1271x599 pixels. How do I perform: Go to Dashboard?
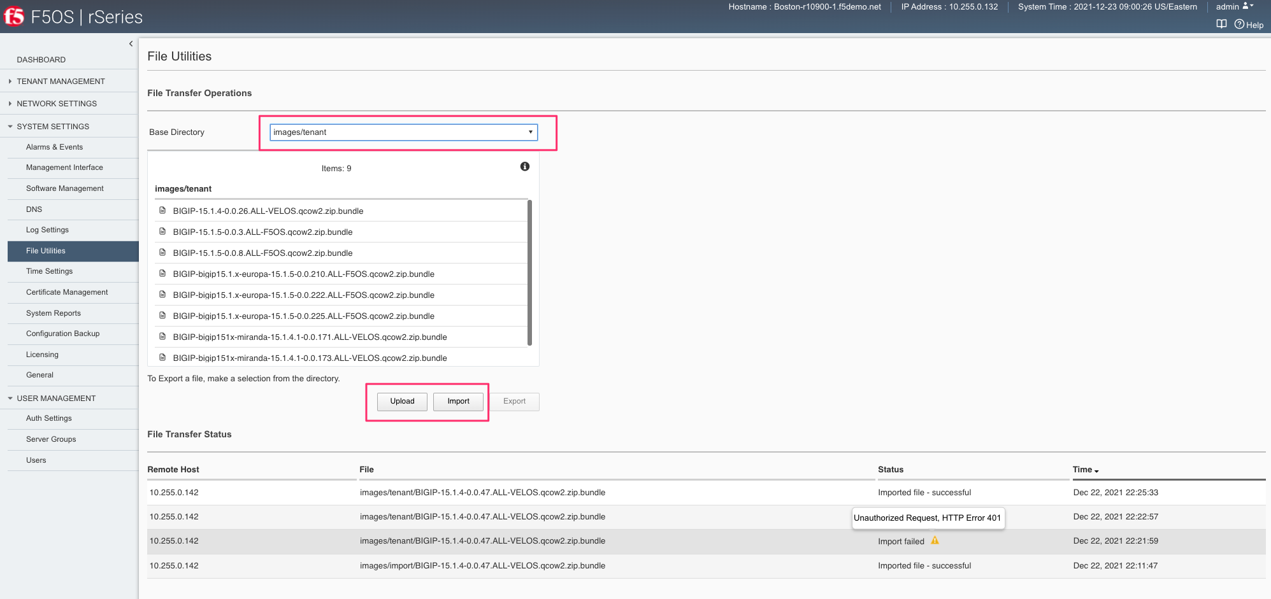41,59
